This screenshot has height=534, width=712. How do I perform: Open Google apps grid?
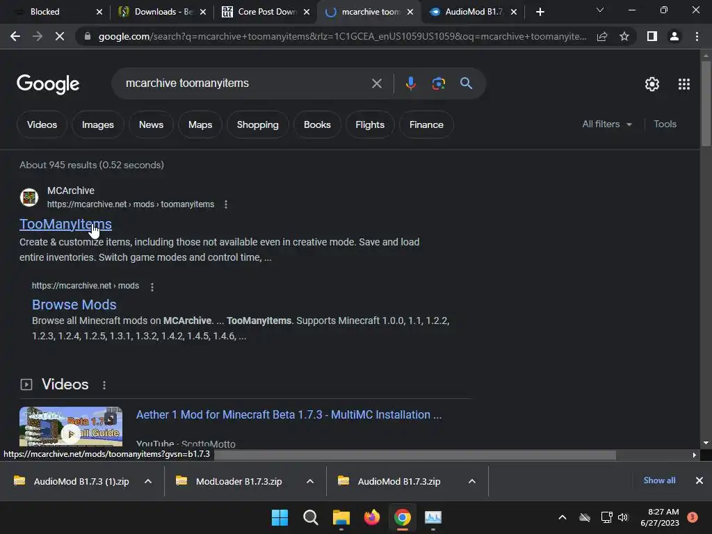coord(684,84)
